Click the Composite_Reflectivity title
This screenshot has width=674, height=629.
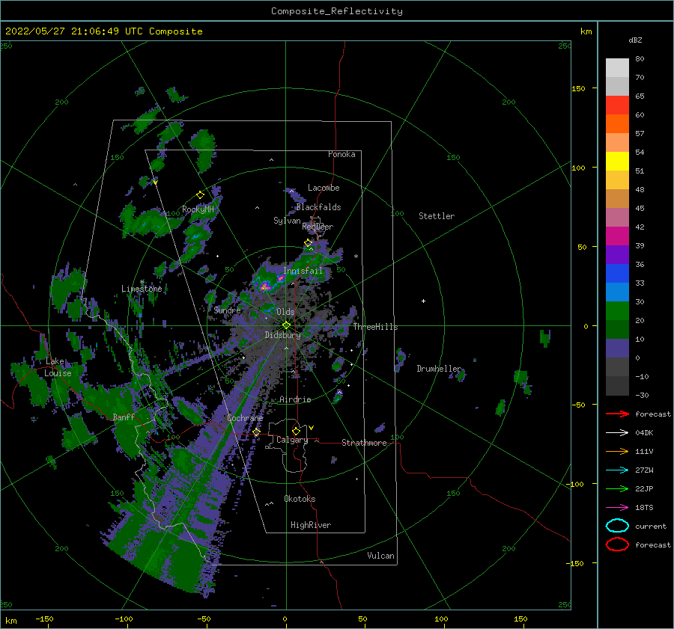pyautogui.click(x=337, y=11)
